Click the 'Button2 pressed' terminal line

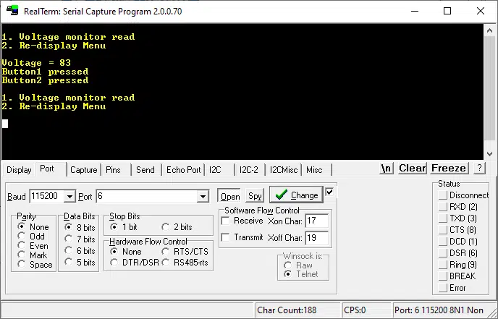[x=45, y=80]
